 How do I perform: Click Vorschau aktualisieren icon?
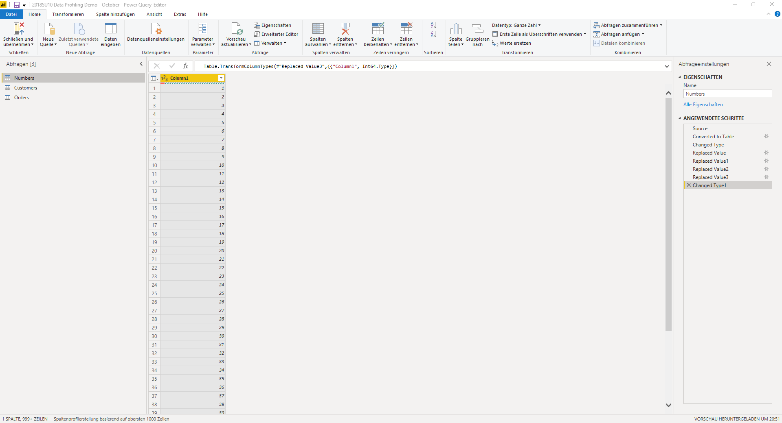tap(236, 28)
